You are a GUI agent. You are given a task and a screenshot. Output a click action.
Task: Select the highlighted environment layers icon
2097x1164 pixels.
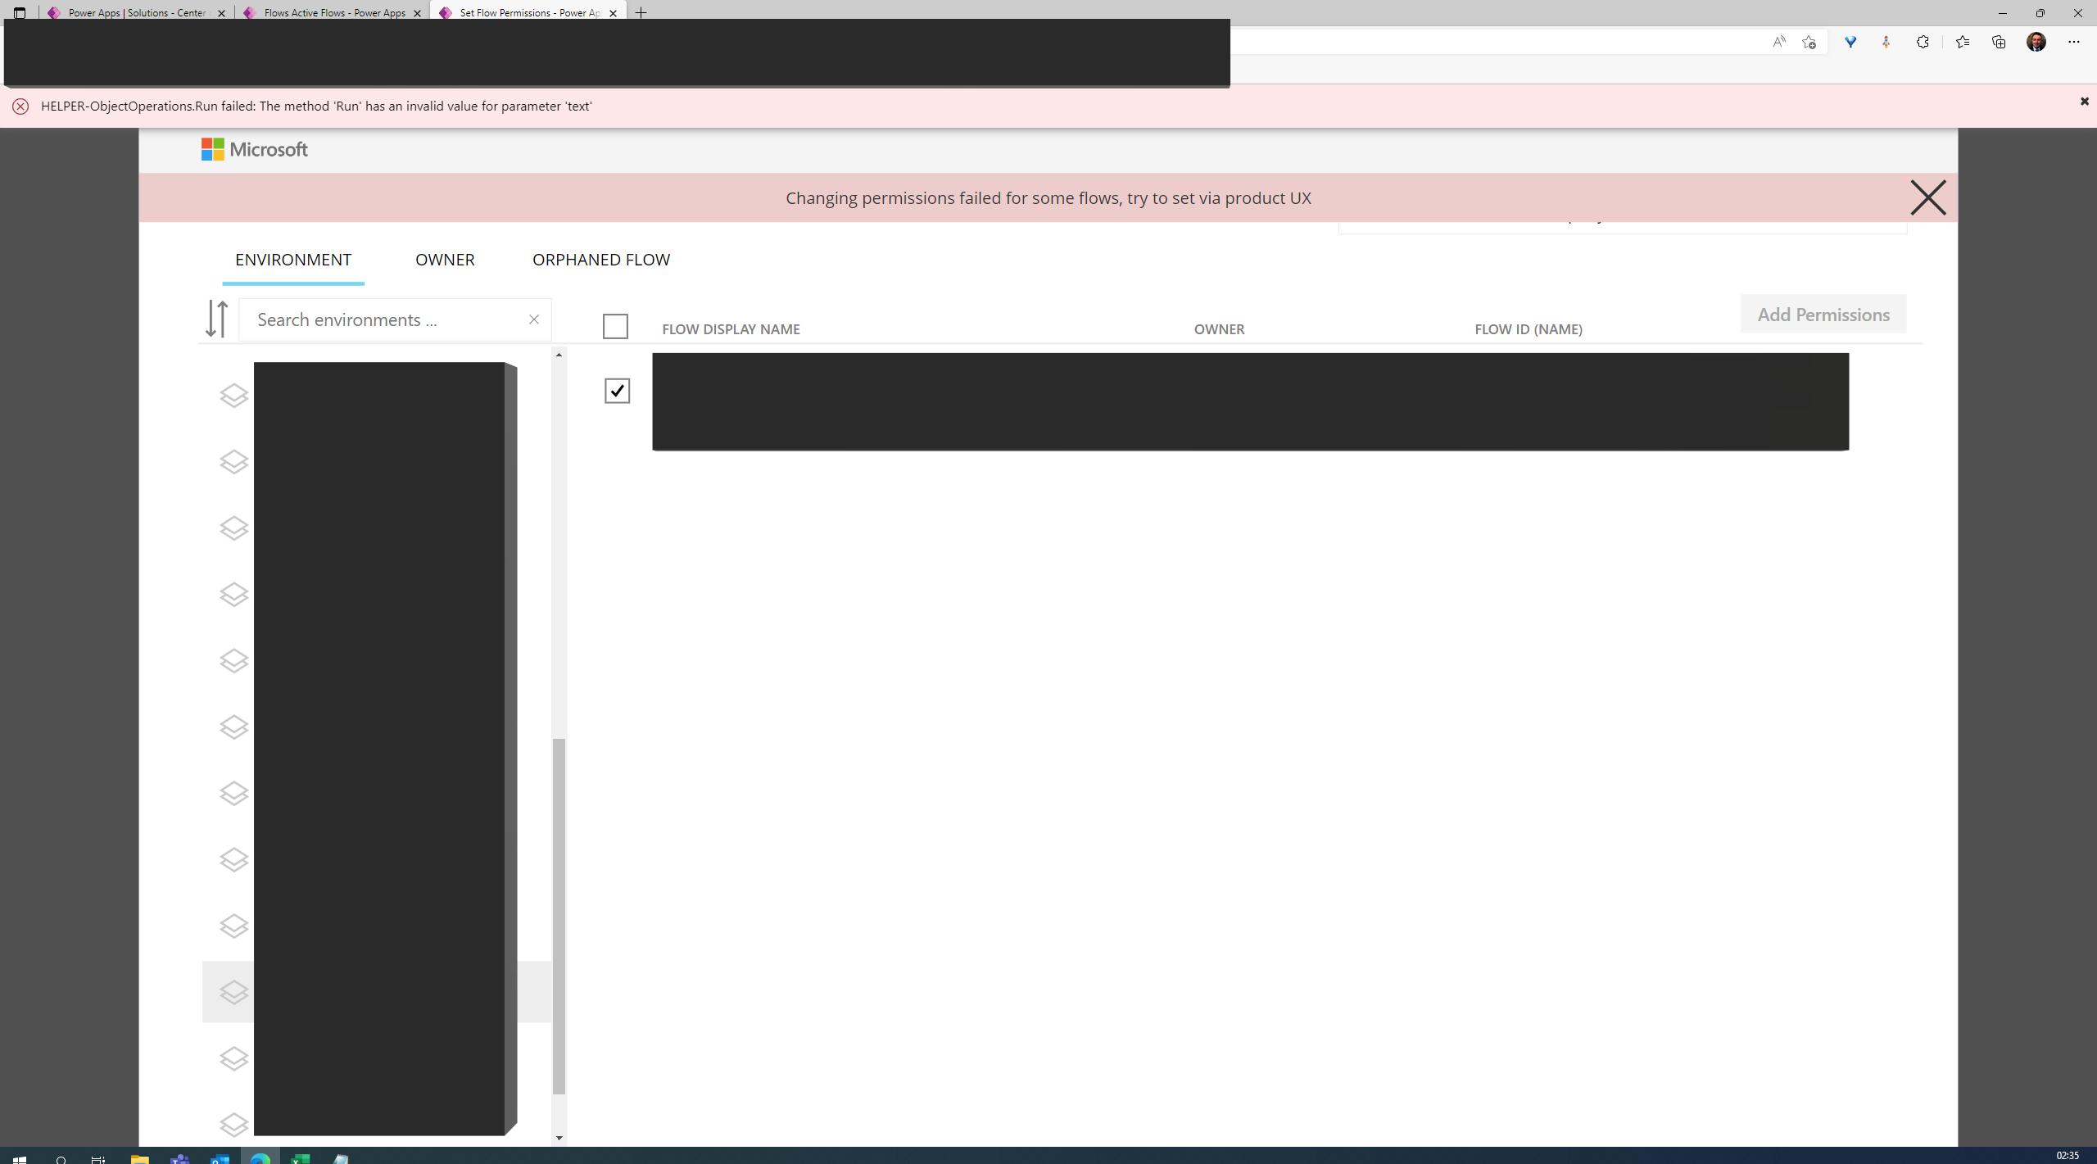(x=233, y=992)
